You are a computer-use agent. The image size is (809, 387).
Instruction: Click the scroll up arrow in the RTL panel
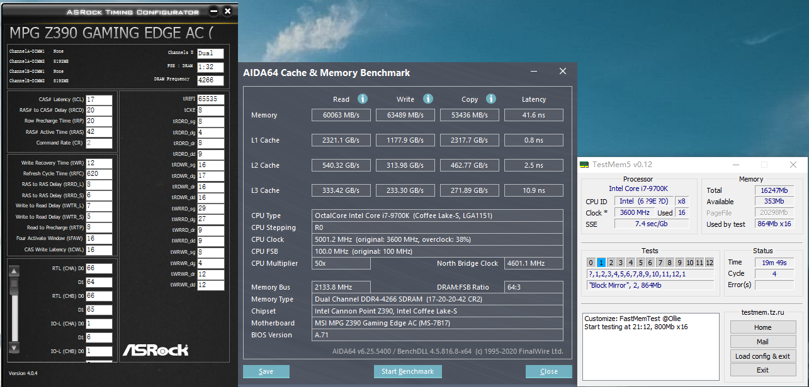click(x=14, y=271)
